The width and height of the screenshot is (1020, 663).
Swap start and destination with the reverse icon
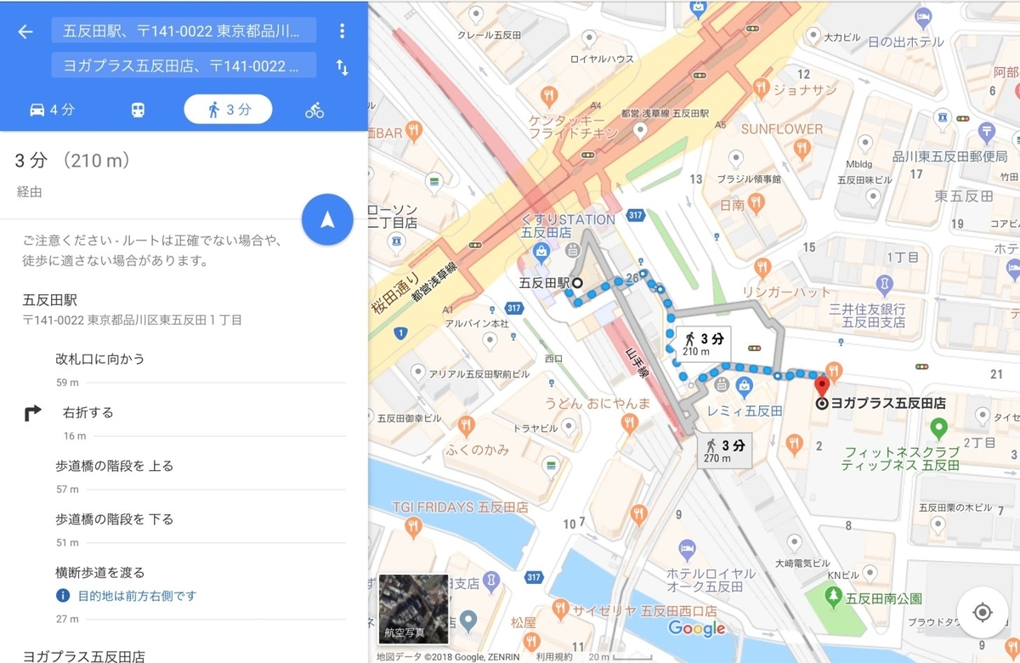point(342,67)
